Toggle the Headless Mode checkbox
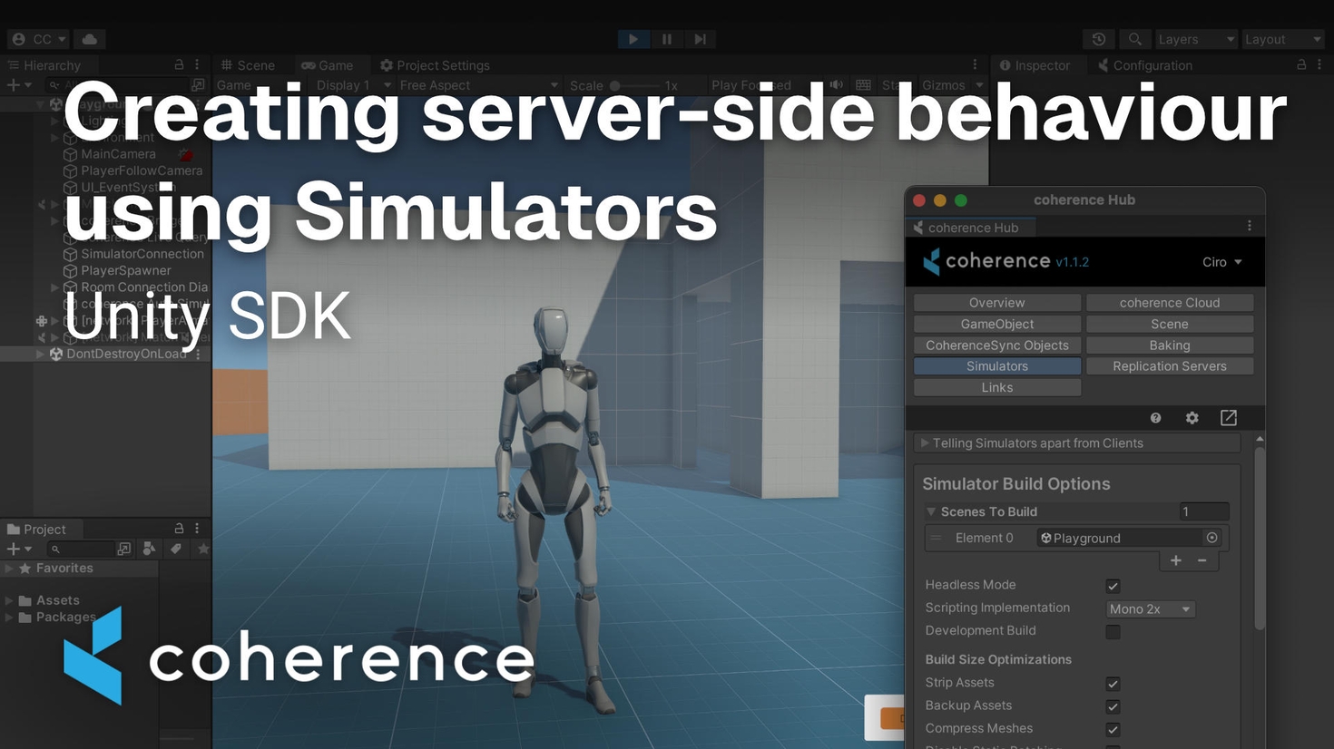The width and height of the screenshot is (1334, 749). coord(1113,586)
